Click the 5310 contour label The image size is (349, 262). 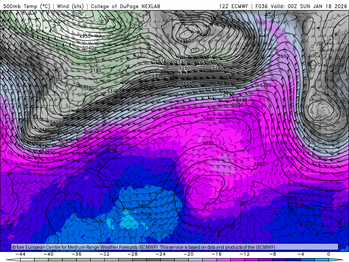coord(113,91)
